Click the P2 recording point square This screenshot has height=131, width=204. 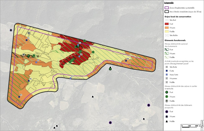pyautogui.click(x=27, y=40)
